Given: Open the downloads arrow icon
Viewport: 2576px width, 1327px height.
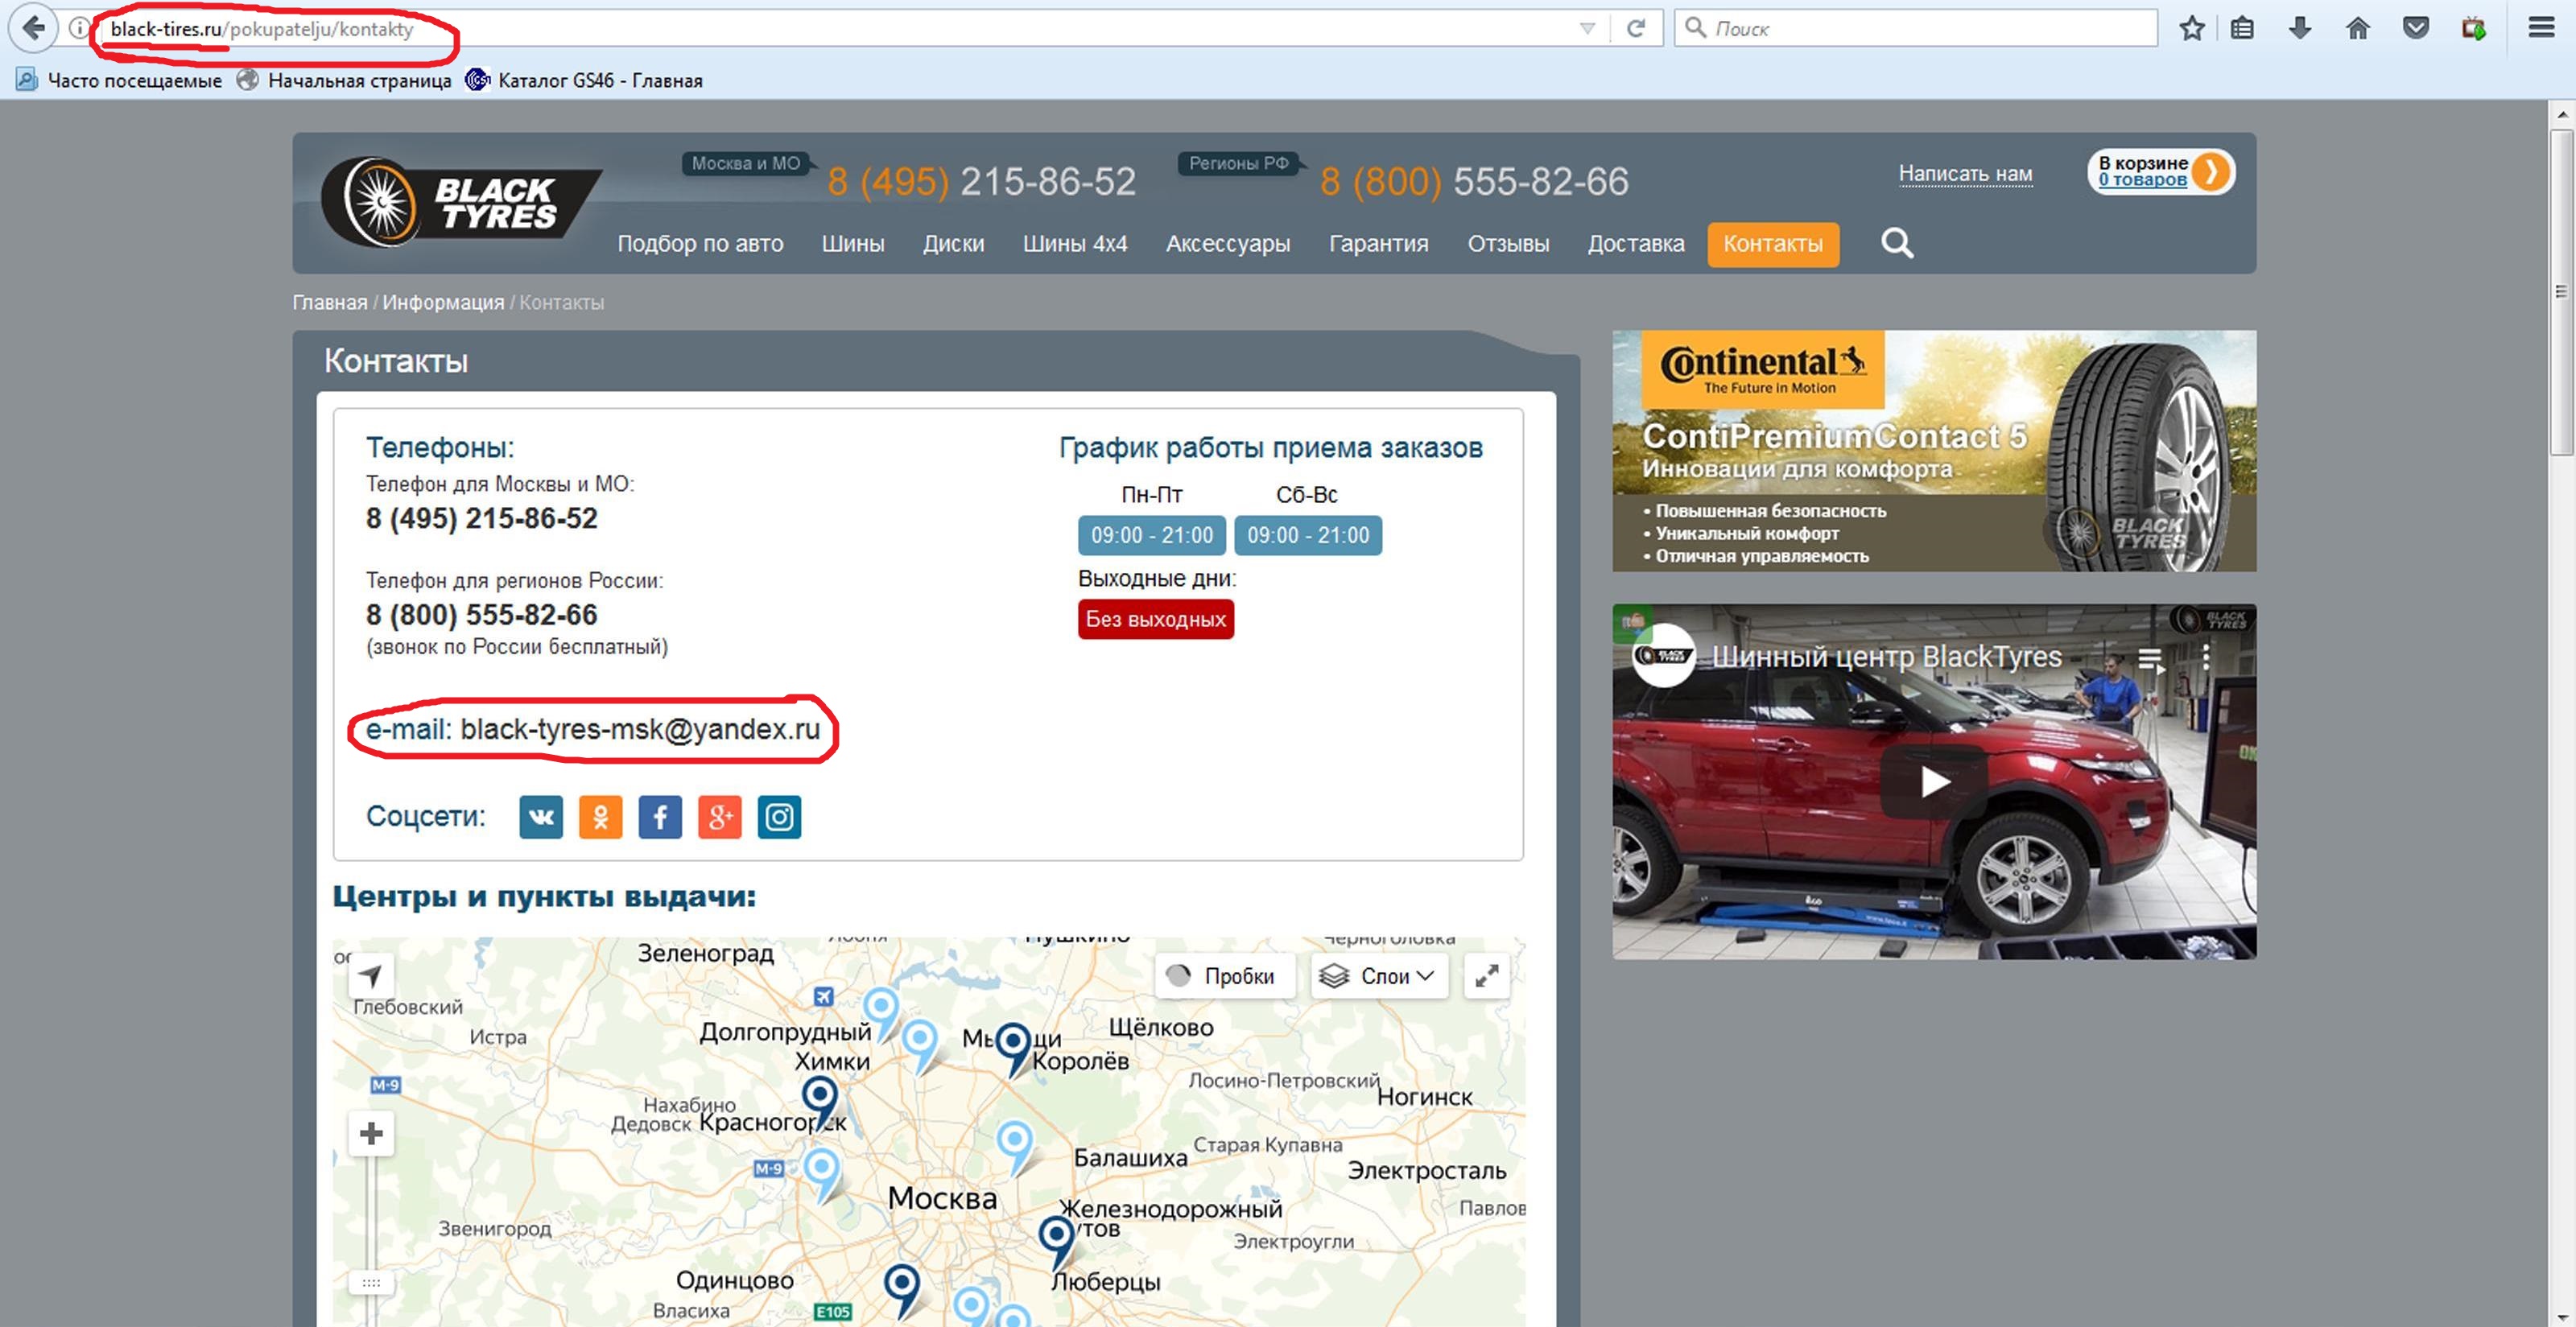Looking at the screenshot, I should tap(2300, 28).
